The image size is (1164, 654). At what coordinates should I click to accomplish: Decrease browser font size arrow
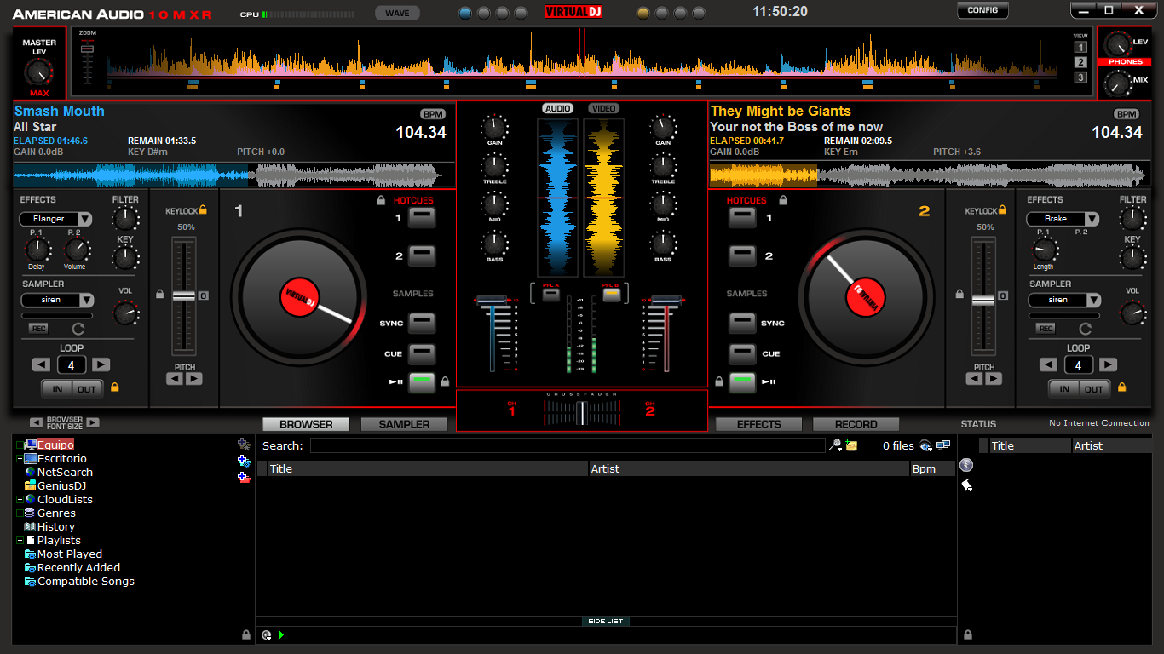(37, 422)
